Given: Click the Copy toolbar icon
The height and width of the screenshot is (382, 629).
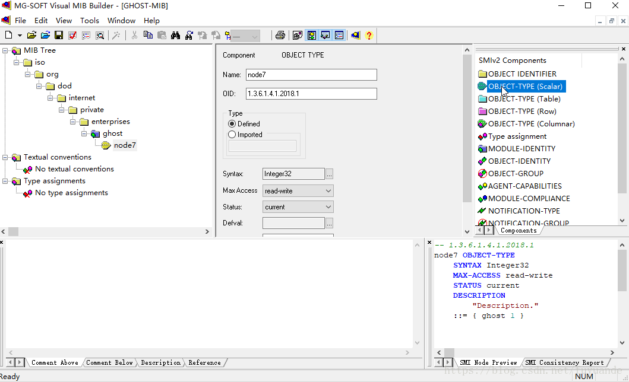Looking at the screenshot, I should [x=148, y=35].
